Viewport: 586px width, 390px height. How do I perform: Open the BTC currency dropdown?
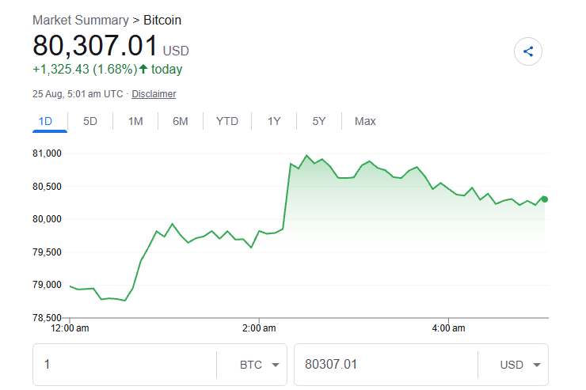point(260,365)
